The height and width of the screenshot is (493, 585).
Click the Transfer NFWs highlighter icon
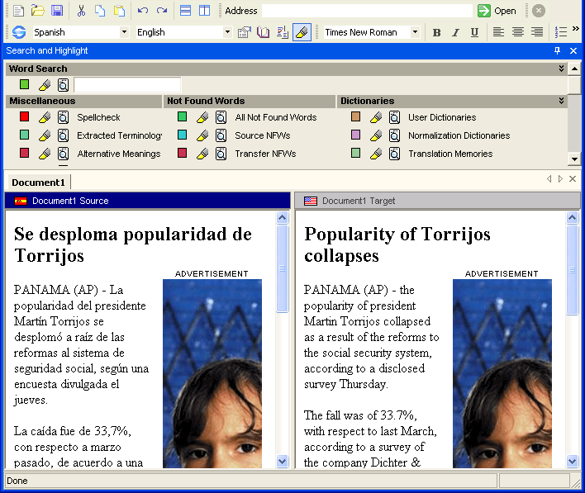click(202, 154)
